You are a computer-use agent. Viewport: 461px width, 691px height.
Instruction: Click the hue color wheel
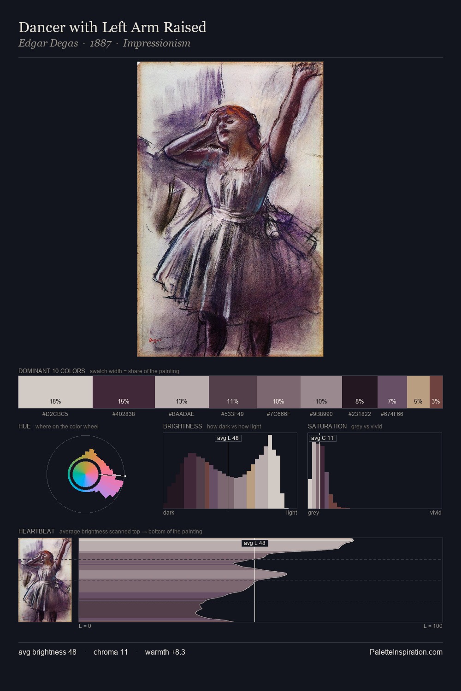(x=85, y=474)
